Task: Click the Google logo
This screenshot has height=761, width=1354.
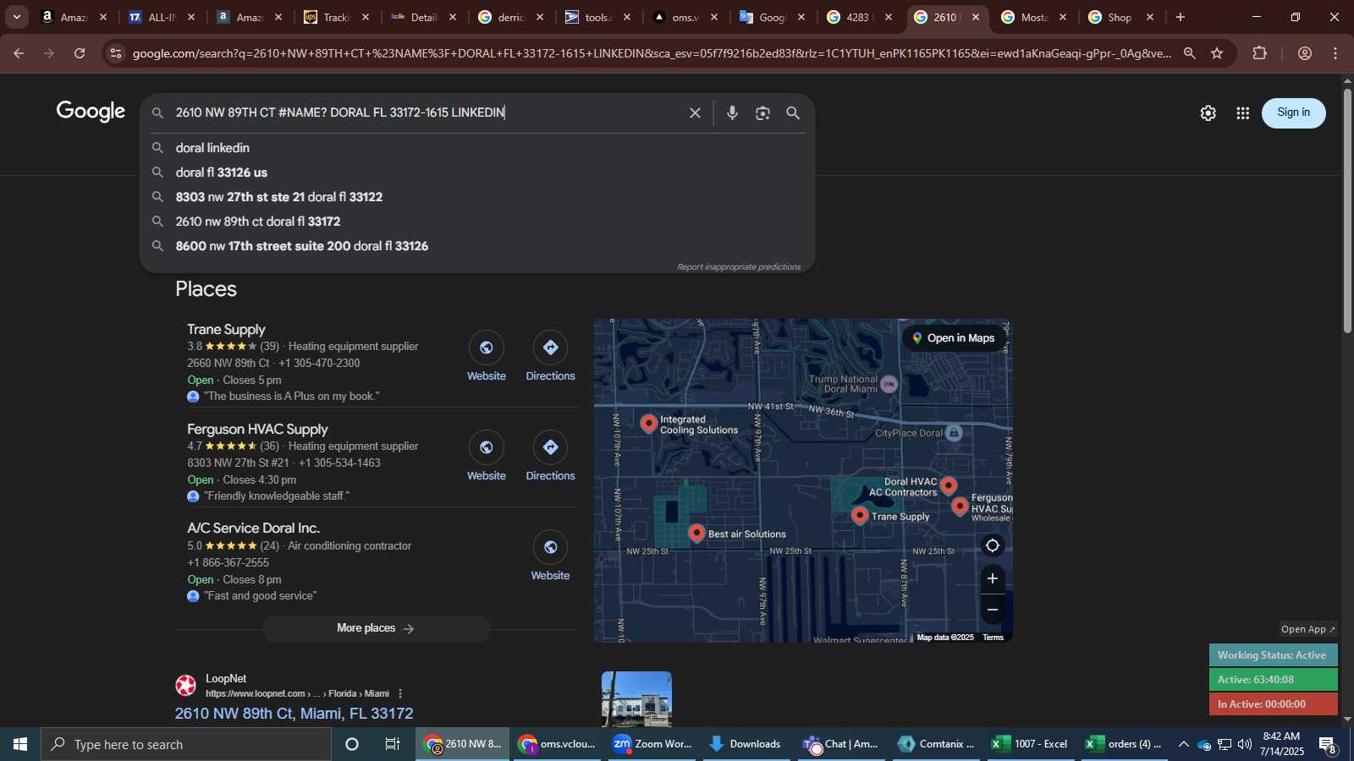Action: (x=91, y=112)
